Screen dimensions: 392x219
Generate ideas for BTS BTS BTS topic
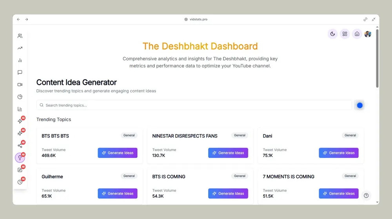[118, 153]
